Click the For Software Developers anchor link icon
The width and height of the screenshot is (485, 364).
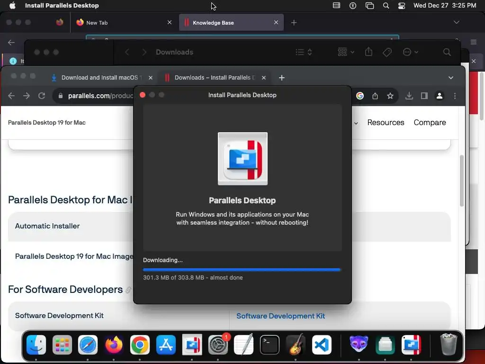click(128, 290)
